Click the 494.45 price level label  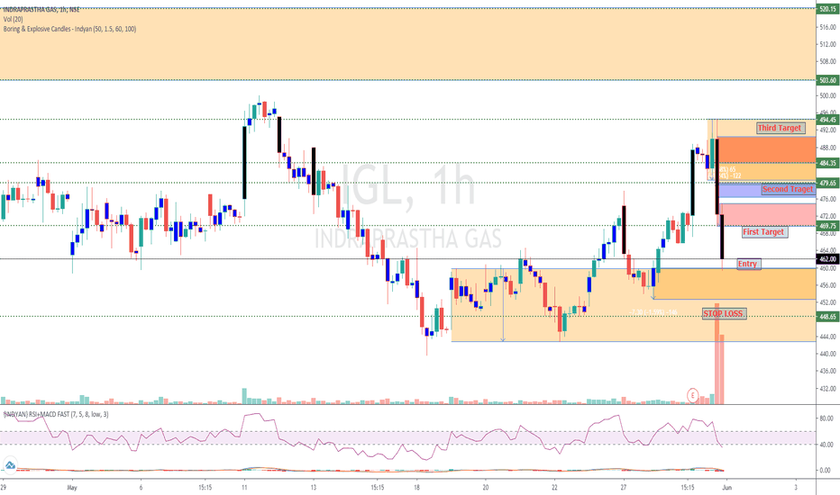pyautogui.click(x=827, y=120)
